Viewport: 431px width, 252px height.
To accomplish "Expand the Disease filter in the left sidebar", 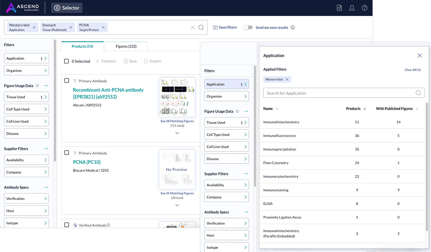I will [x=26, y=133].
